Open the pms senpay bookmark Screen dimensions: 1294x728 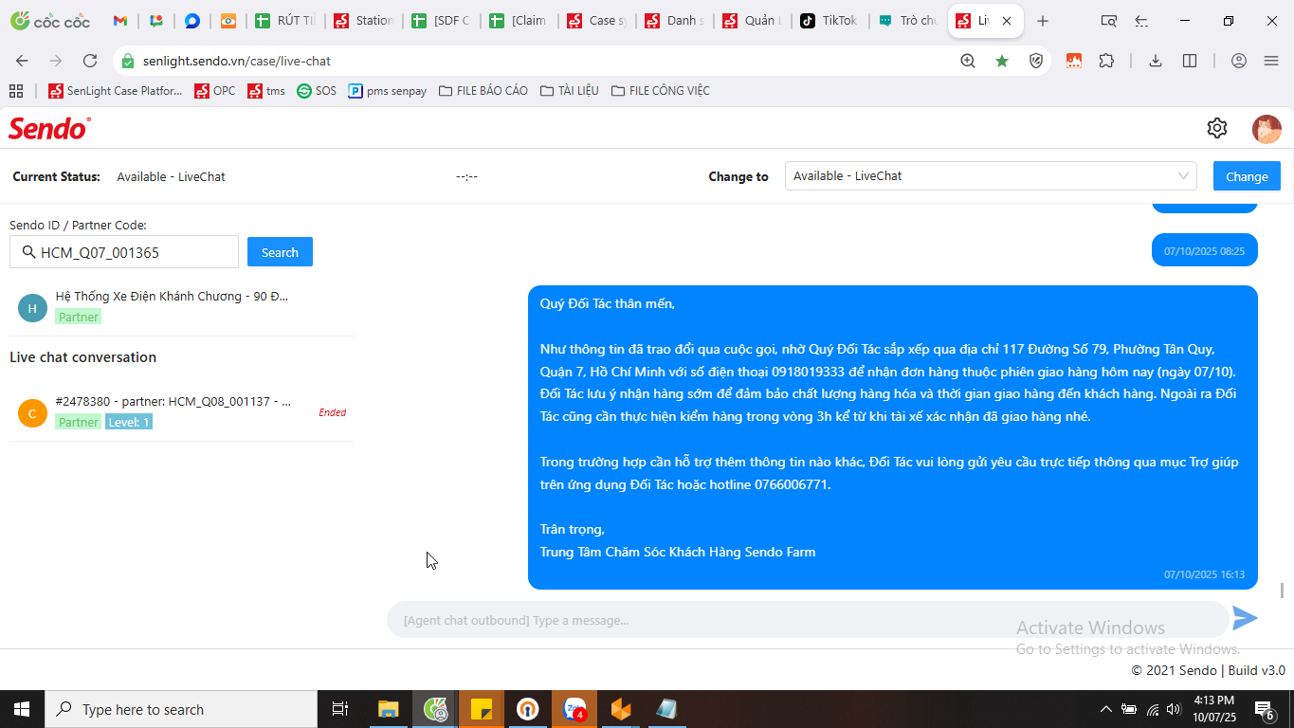(388, 91)
